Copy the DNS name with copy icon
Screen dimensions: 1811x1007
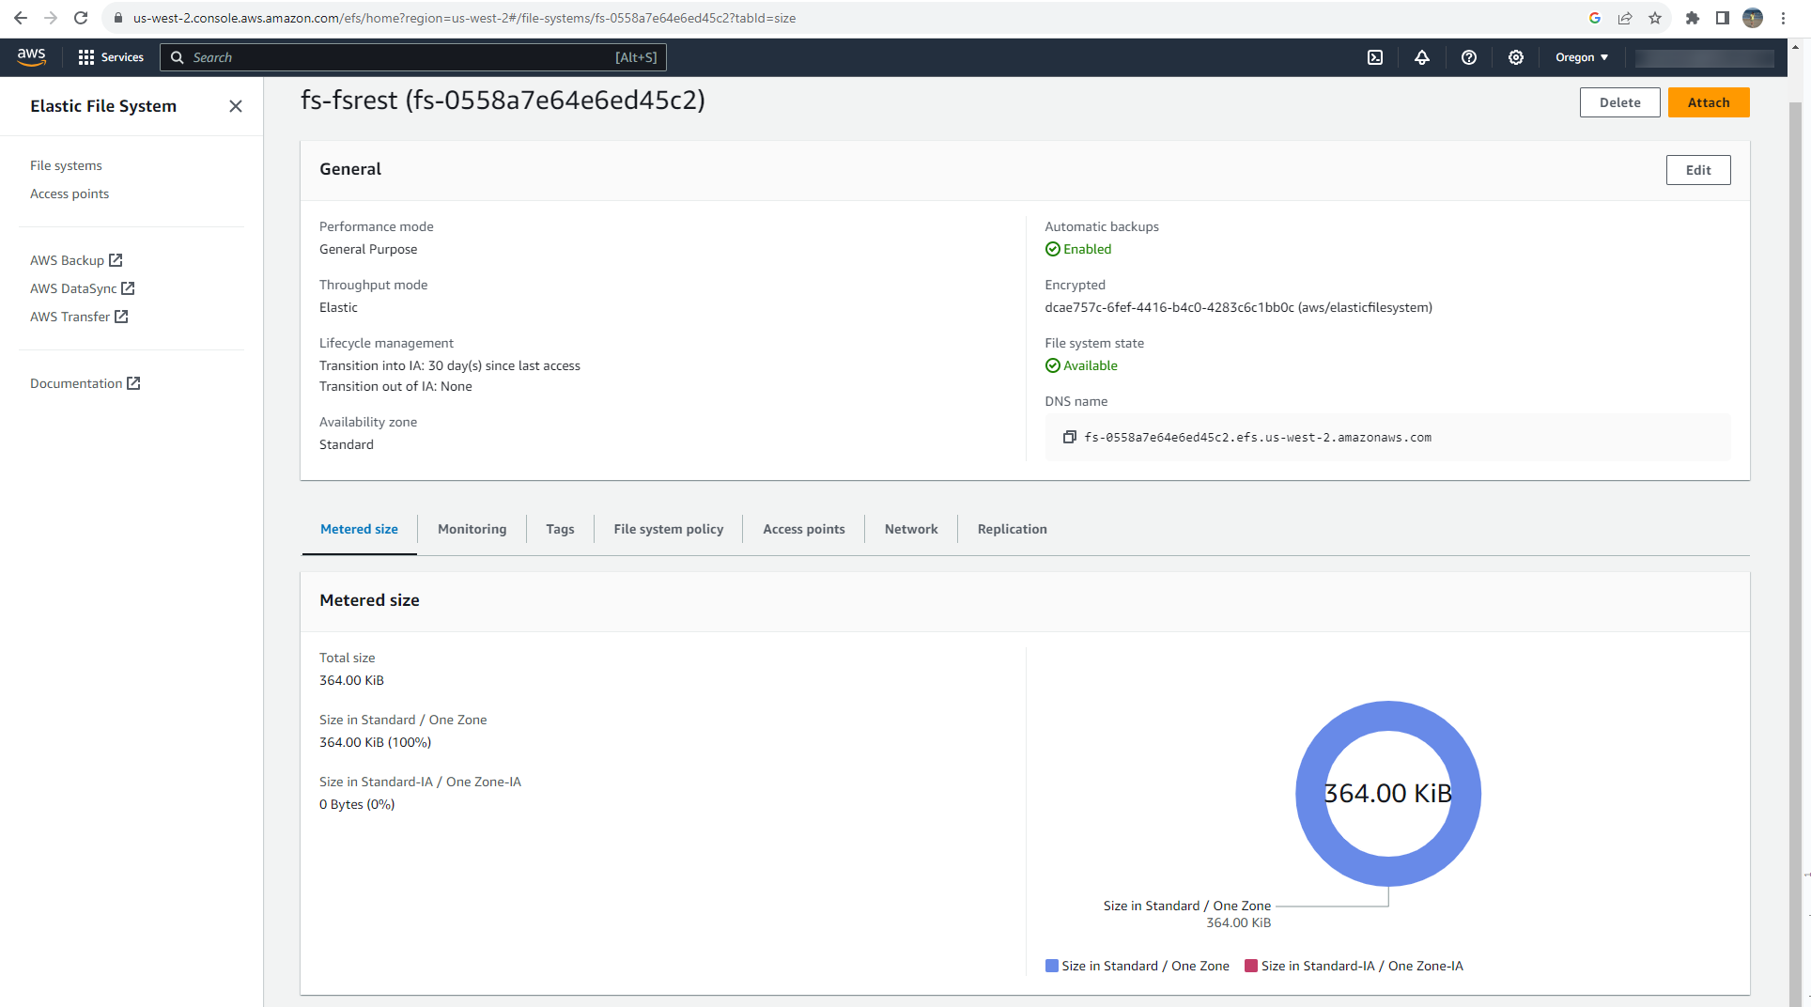tap(1069, 437)
